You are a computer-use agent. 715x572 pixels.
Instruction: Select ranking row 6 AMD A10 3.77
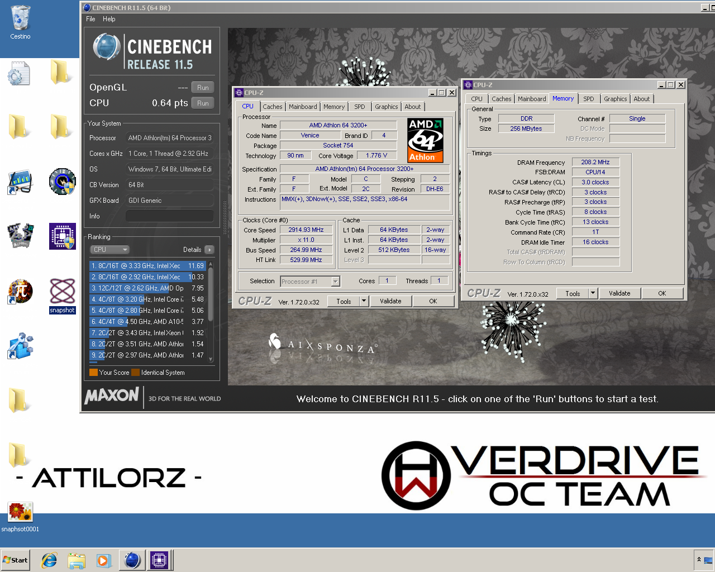coord(147,322)
